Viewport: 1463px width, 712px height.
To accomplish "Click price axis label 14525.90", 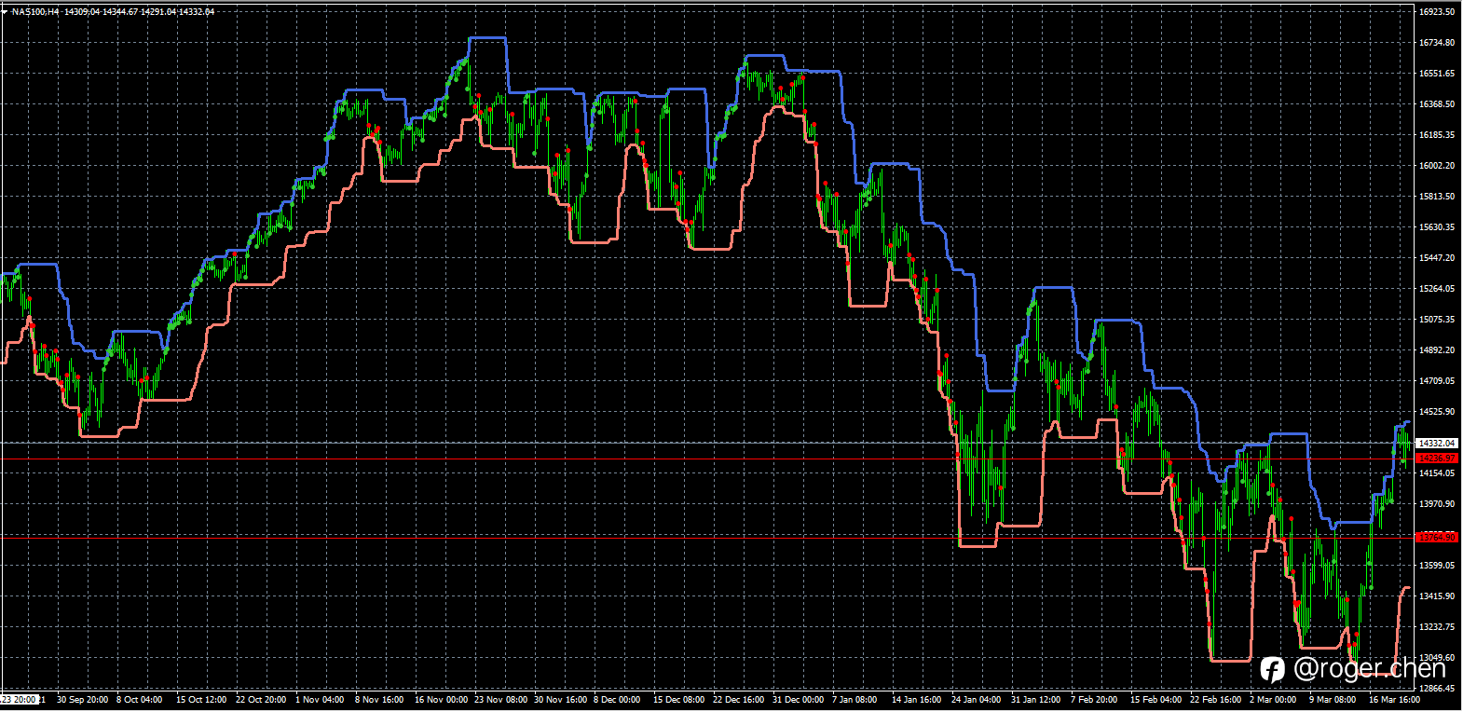I will [1437, 412].
